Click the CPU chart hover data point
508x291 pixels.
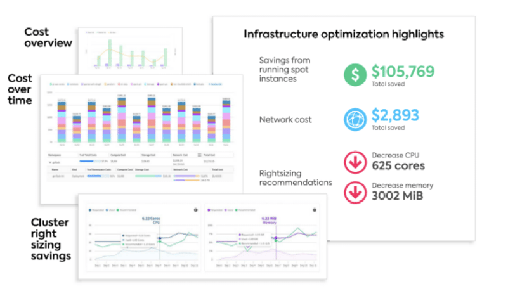[159, 239]
